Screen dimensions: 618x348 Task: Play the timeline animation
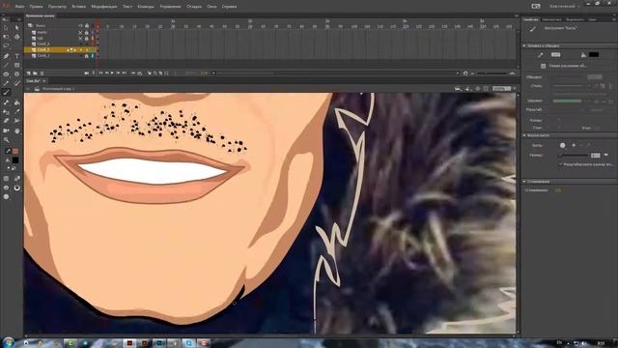pos(112,73)
